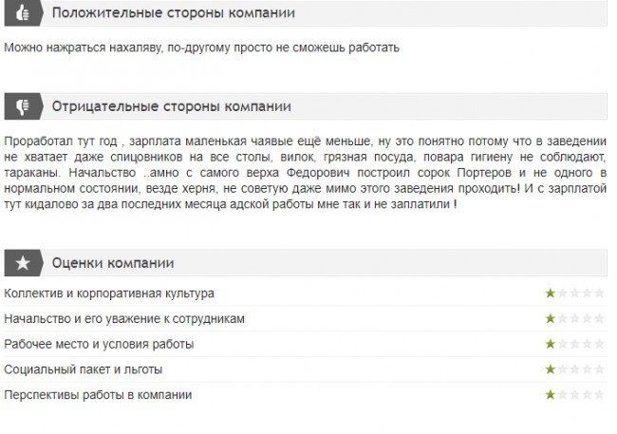Click the Начальство и его уважение к сотрудникам label
Image resolution: width=617 pixels, height=434 pixels.
124,318
